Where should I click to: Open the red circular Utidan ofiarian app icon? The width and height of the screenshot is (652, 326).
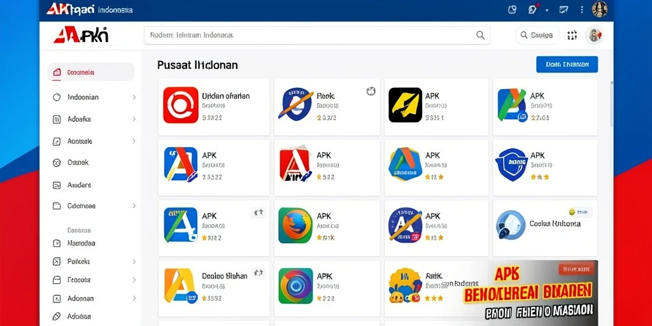180,105
